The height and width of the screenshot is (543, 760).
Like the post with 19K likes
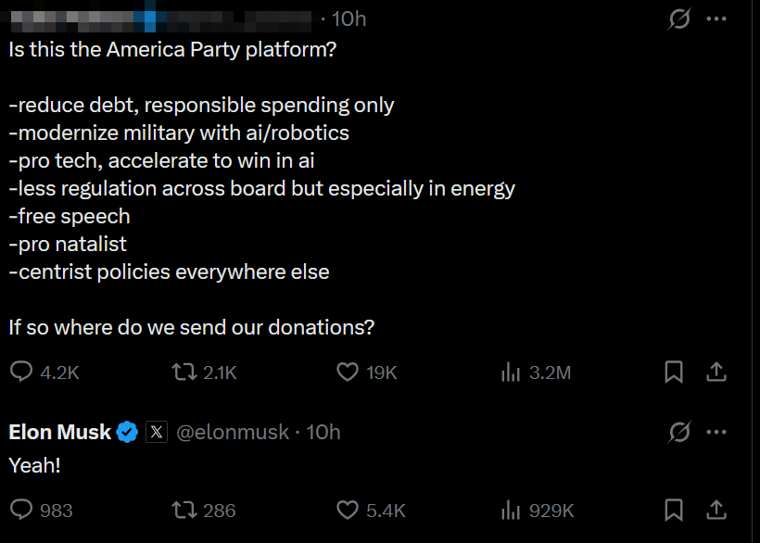pyautogui.click(x=348, y=373)
